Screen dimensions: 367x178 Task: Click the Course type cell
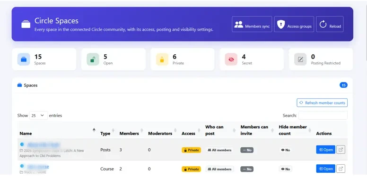(x=107, y=169)
